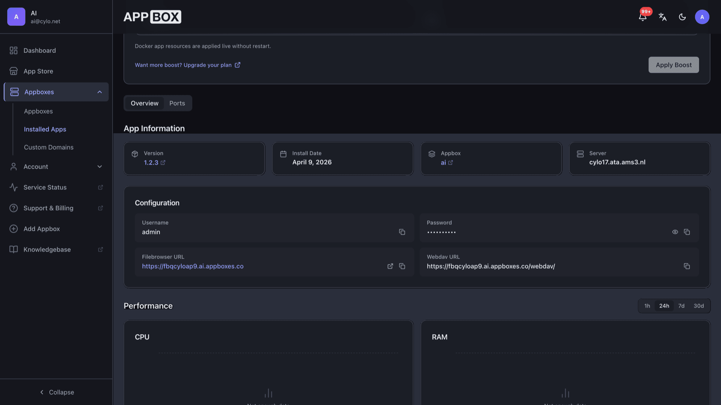Reveal the password with eye icon
Viewport: 721px width, 405px height.
tap(675, 232)
